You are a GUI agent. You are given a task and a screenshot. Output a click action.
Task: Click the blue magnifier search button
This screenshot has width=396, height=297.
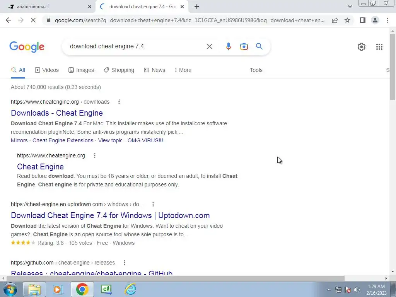259,46
